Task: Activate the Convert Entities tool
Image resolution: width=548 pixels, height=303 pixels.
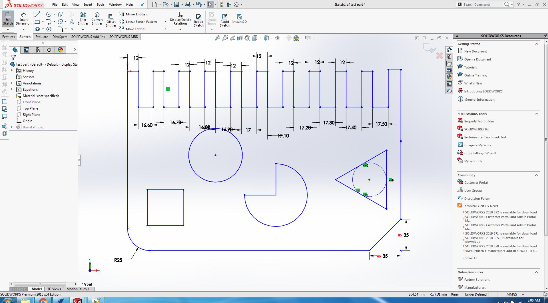Action: point(97,19)
